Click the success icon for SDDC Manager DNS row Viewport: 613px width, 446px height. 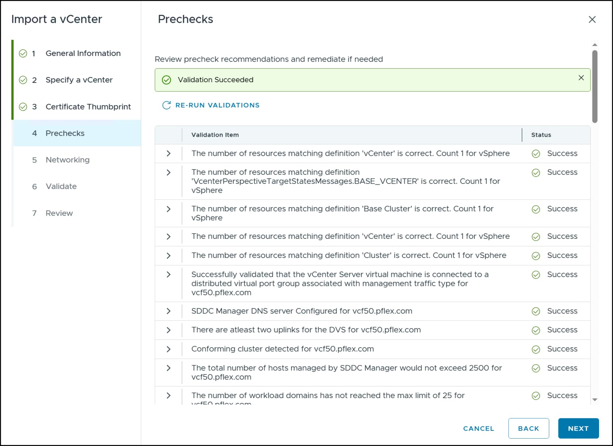pos(536,311)
